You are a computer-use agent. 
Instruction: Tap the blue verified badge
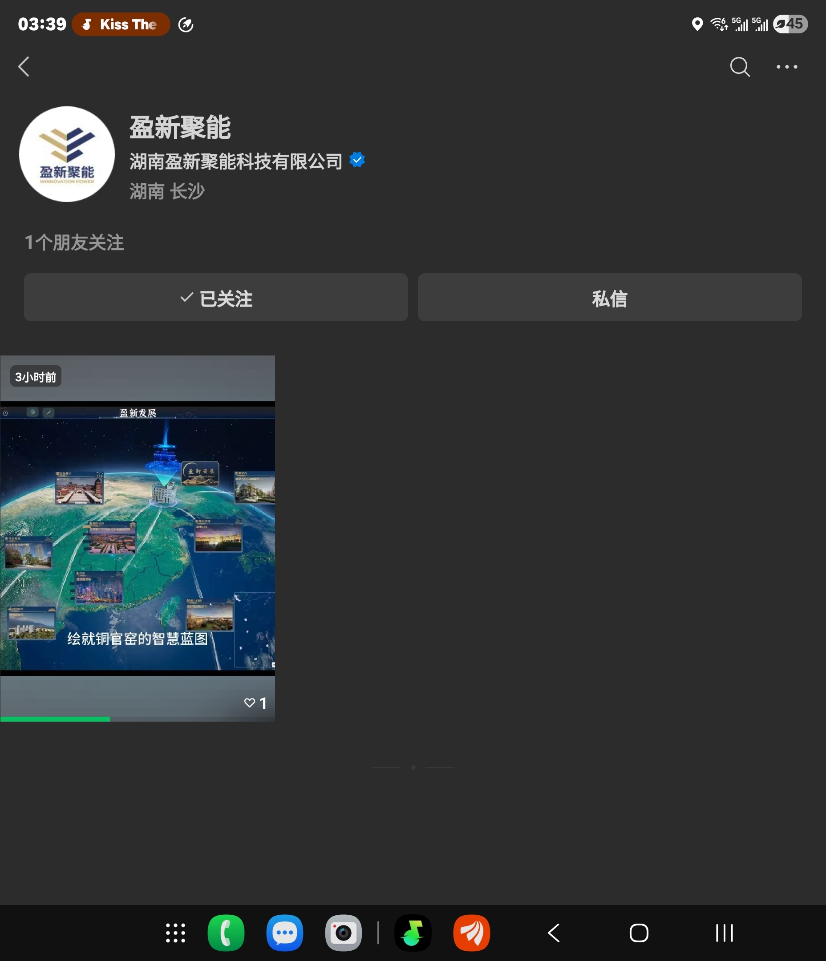357,160
